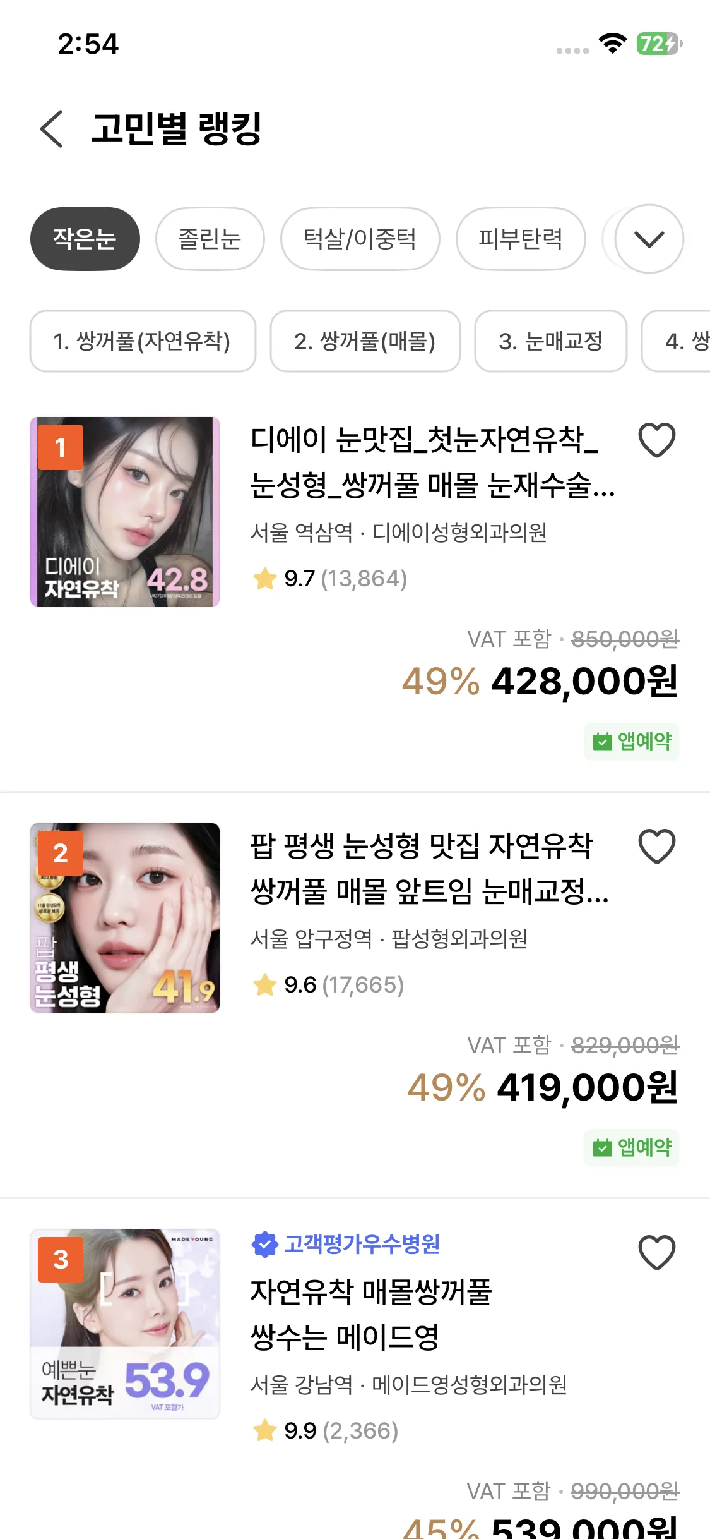Tap the 앱예약 badge under 428,000원

coord(631,741)
